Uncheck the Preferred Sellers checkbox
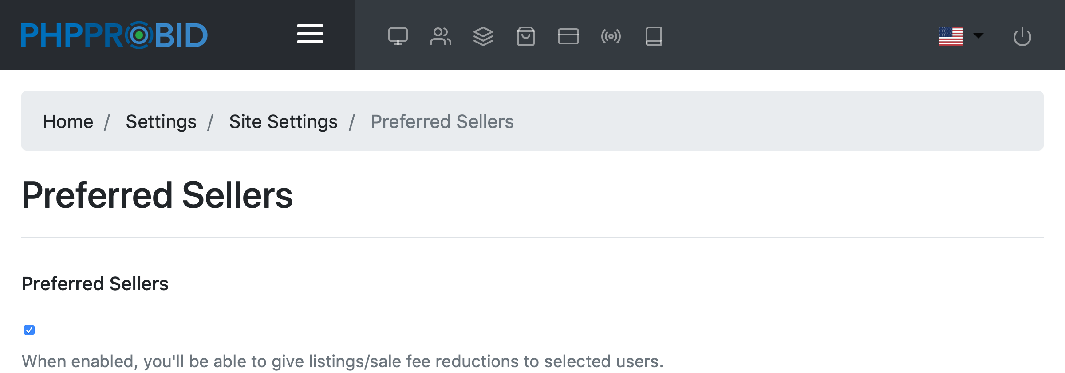This screenshot has height=373, width=1065. point(29,330)
